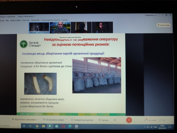Start recording with the Запись button

pyautogui.click(x=103, y=120)
